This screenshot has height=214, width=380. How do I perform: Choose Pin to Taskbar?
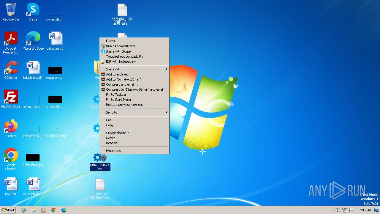pyautogui.click(x=134, y=95)
